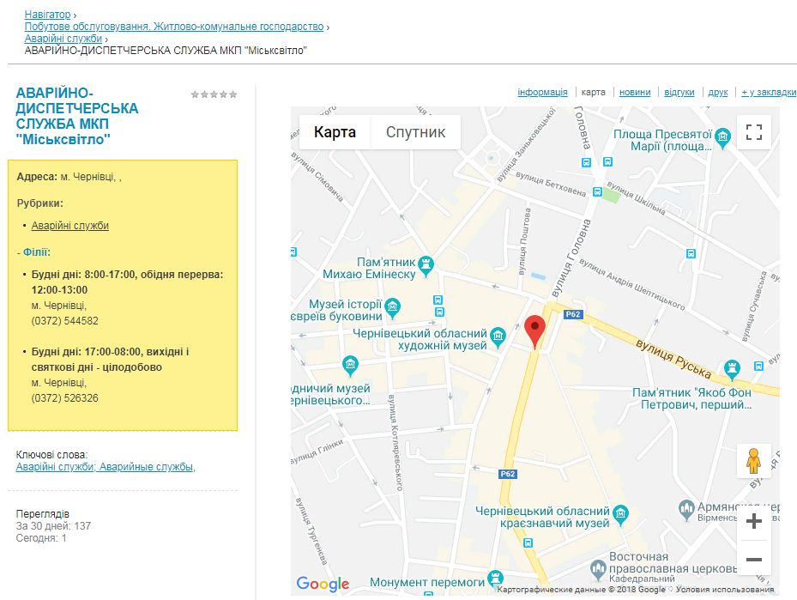Screen dimensions: 797x600
Task: Click the Mihai Eminescu monument map icon
Action: pyautogui.click(x=426, y=264)
